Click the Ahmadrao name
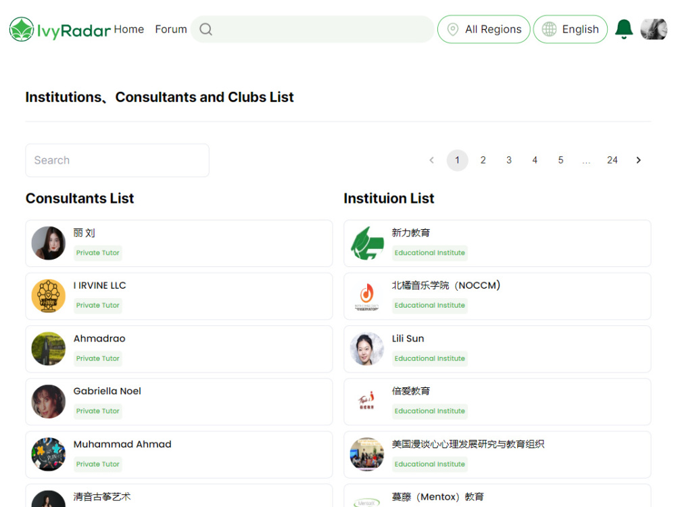 (x=99, y=339)
